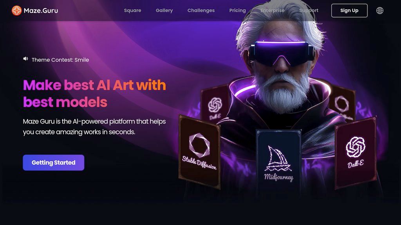Open the Theme Contest: Smile announcement
This screenshot has width=401, height=225.
pyautogui.click(x=60, y=60)
